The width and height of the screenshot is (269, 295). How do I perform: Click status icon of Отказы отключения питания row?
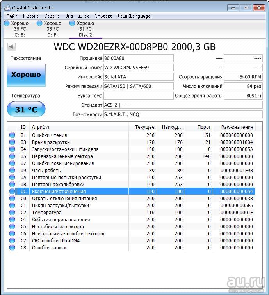12,198
